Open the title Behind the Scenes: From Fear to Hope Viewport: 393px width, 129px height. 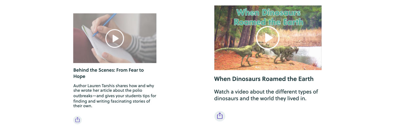click(x=108, y=73)
